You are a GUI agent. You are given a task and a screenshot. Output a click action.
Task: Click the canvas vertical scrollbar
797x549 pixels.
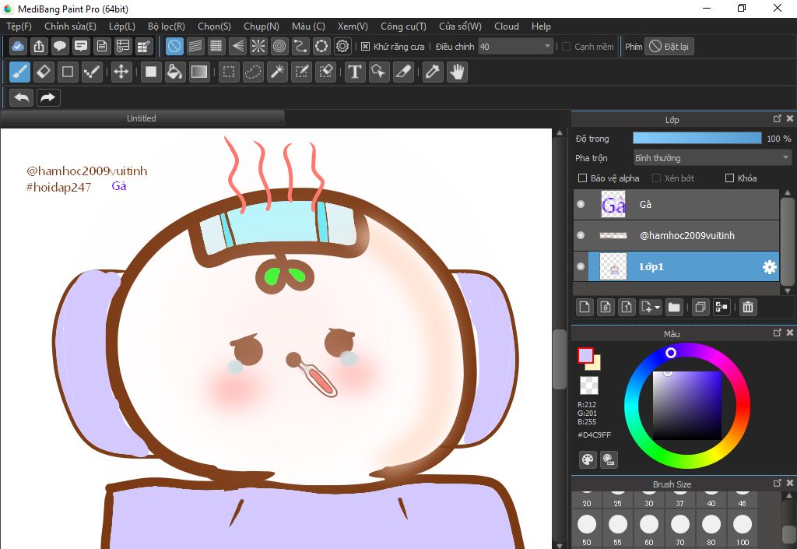point(560,358)
